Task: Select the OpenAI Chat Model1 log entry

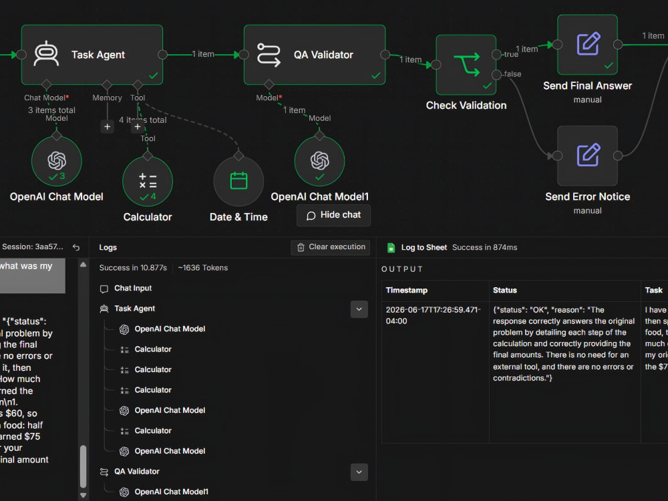Action: [171, 492]
